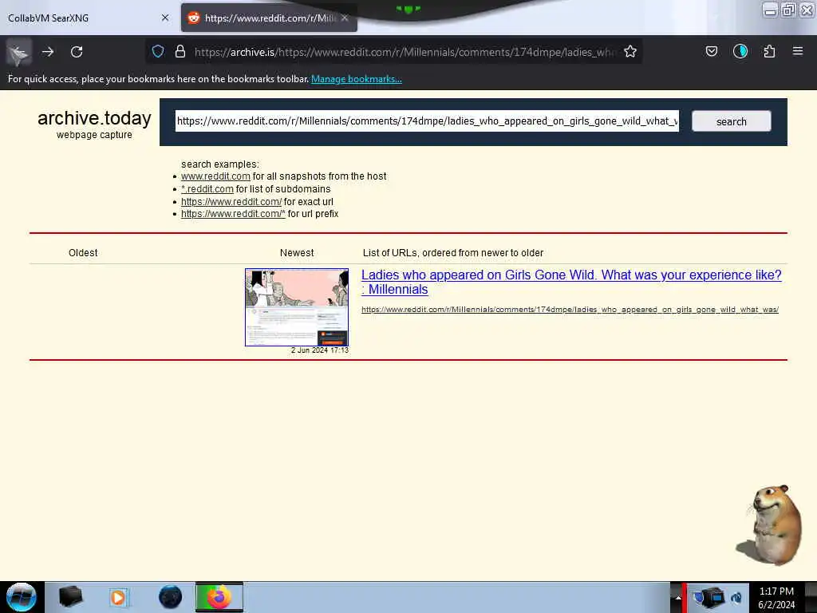Open the Extensions puzzle icon
The width and height of the screenshot is (817, 613).
pos(769,51)
